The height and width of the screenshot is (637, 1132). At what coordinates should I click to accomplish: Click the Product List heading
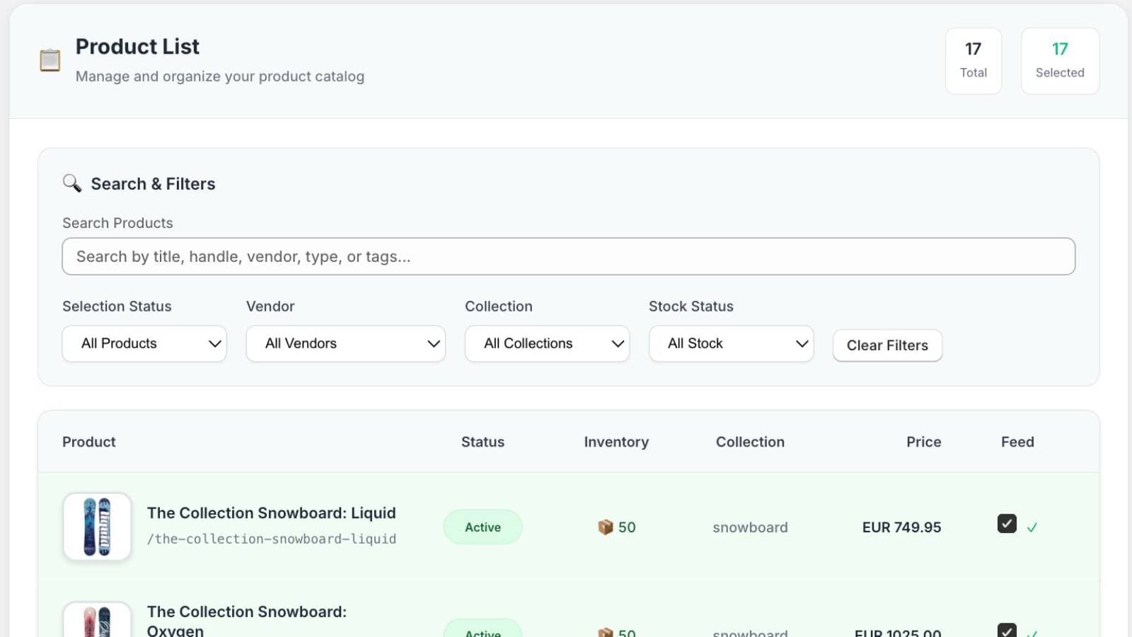click(137, 47)
